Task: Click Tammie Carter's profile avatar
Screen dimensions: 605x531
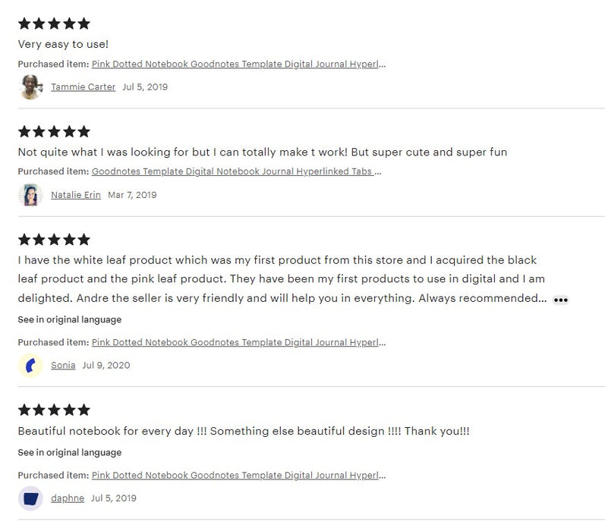Action: click(30, 87)
